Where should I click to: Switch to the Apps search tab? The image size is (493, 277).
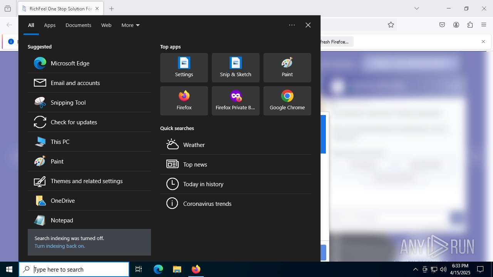50,25
